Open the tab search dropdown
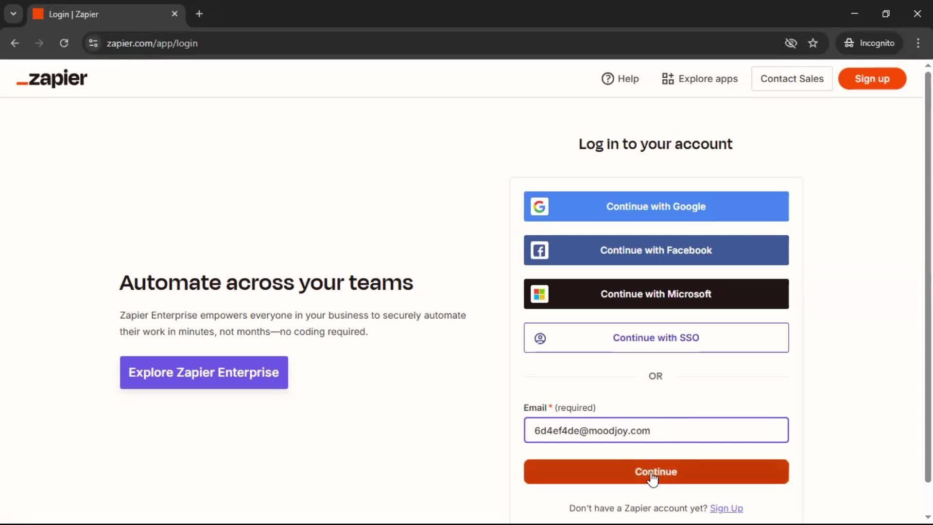Image resolution: width=933 pixels, height=525 pixels. click(14, 14)
